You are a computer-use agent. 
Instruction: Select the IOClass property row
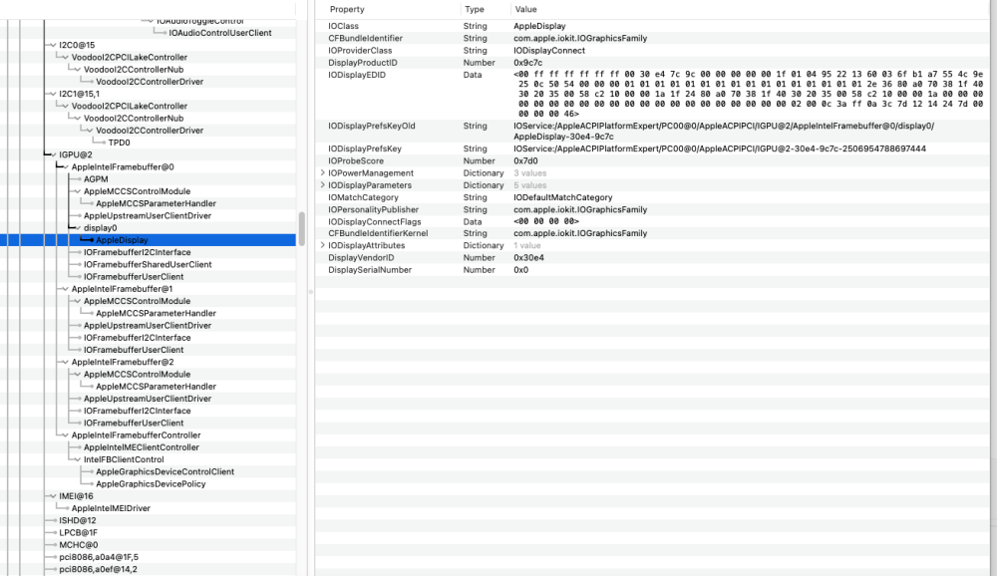652,26
